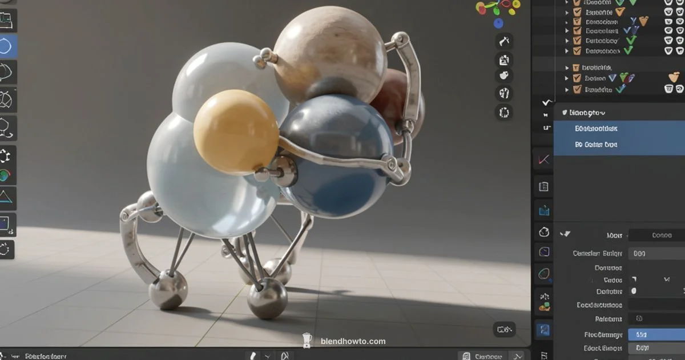Click the camera icon to enter camera view
This screenshot has width=685, height=360.
click(x=503, y=59)
